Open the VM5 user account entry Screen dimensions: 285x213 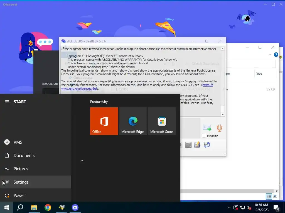pyautogui.click(x=36, y=142)
